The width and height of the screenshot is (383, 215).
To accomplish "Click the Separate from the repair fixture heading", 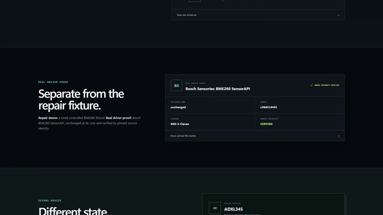I will (81, 100).
